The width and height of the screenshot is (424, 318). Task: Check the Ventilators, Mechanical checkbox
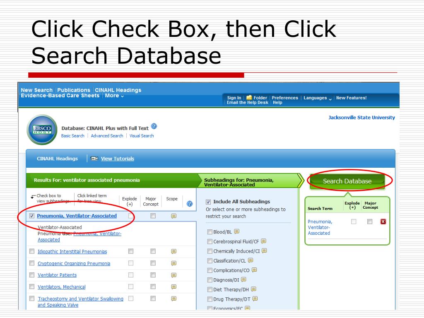click(x=32, y=287)
